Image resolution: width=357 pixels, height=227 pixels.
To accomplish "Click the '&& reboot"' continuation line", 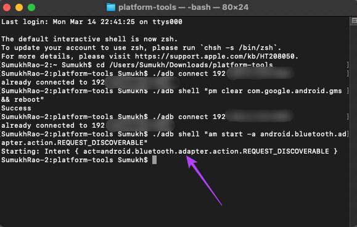I will pos(23,99).
